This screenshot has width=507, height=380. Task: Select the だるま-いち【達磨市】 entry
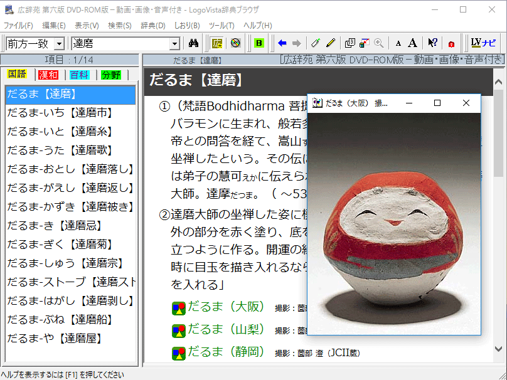(70, 113)
